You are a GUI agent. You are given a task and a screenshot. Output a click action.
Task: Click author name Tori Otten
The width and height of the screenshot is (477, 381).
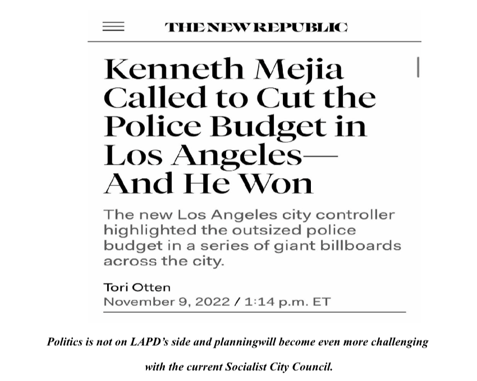click(137, 287)
